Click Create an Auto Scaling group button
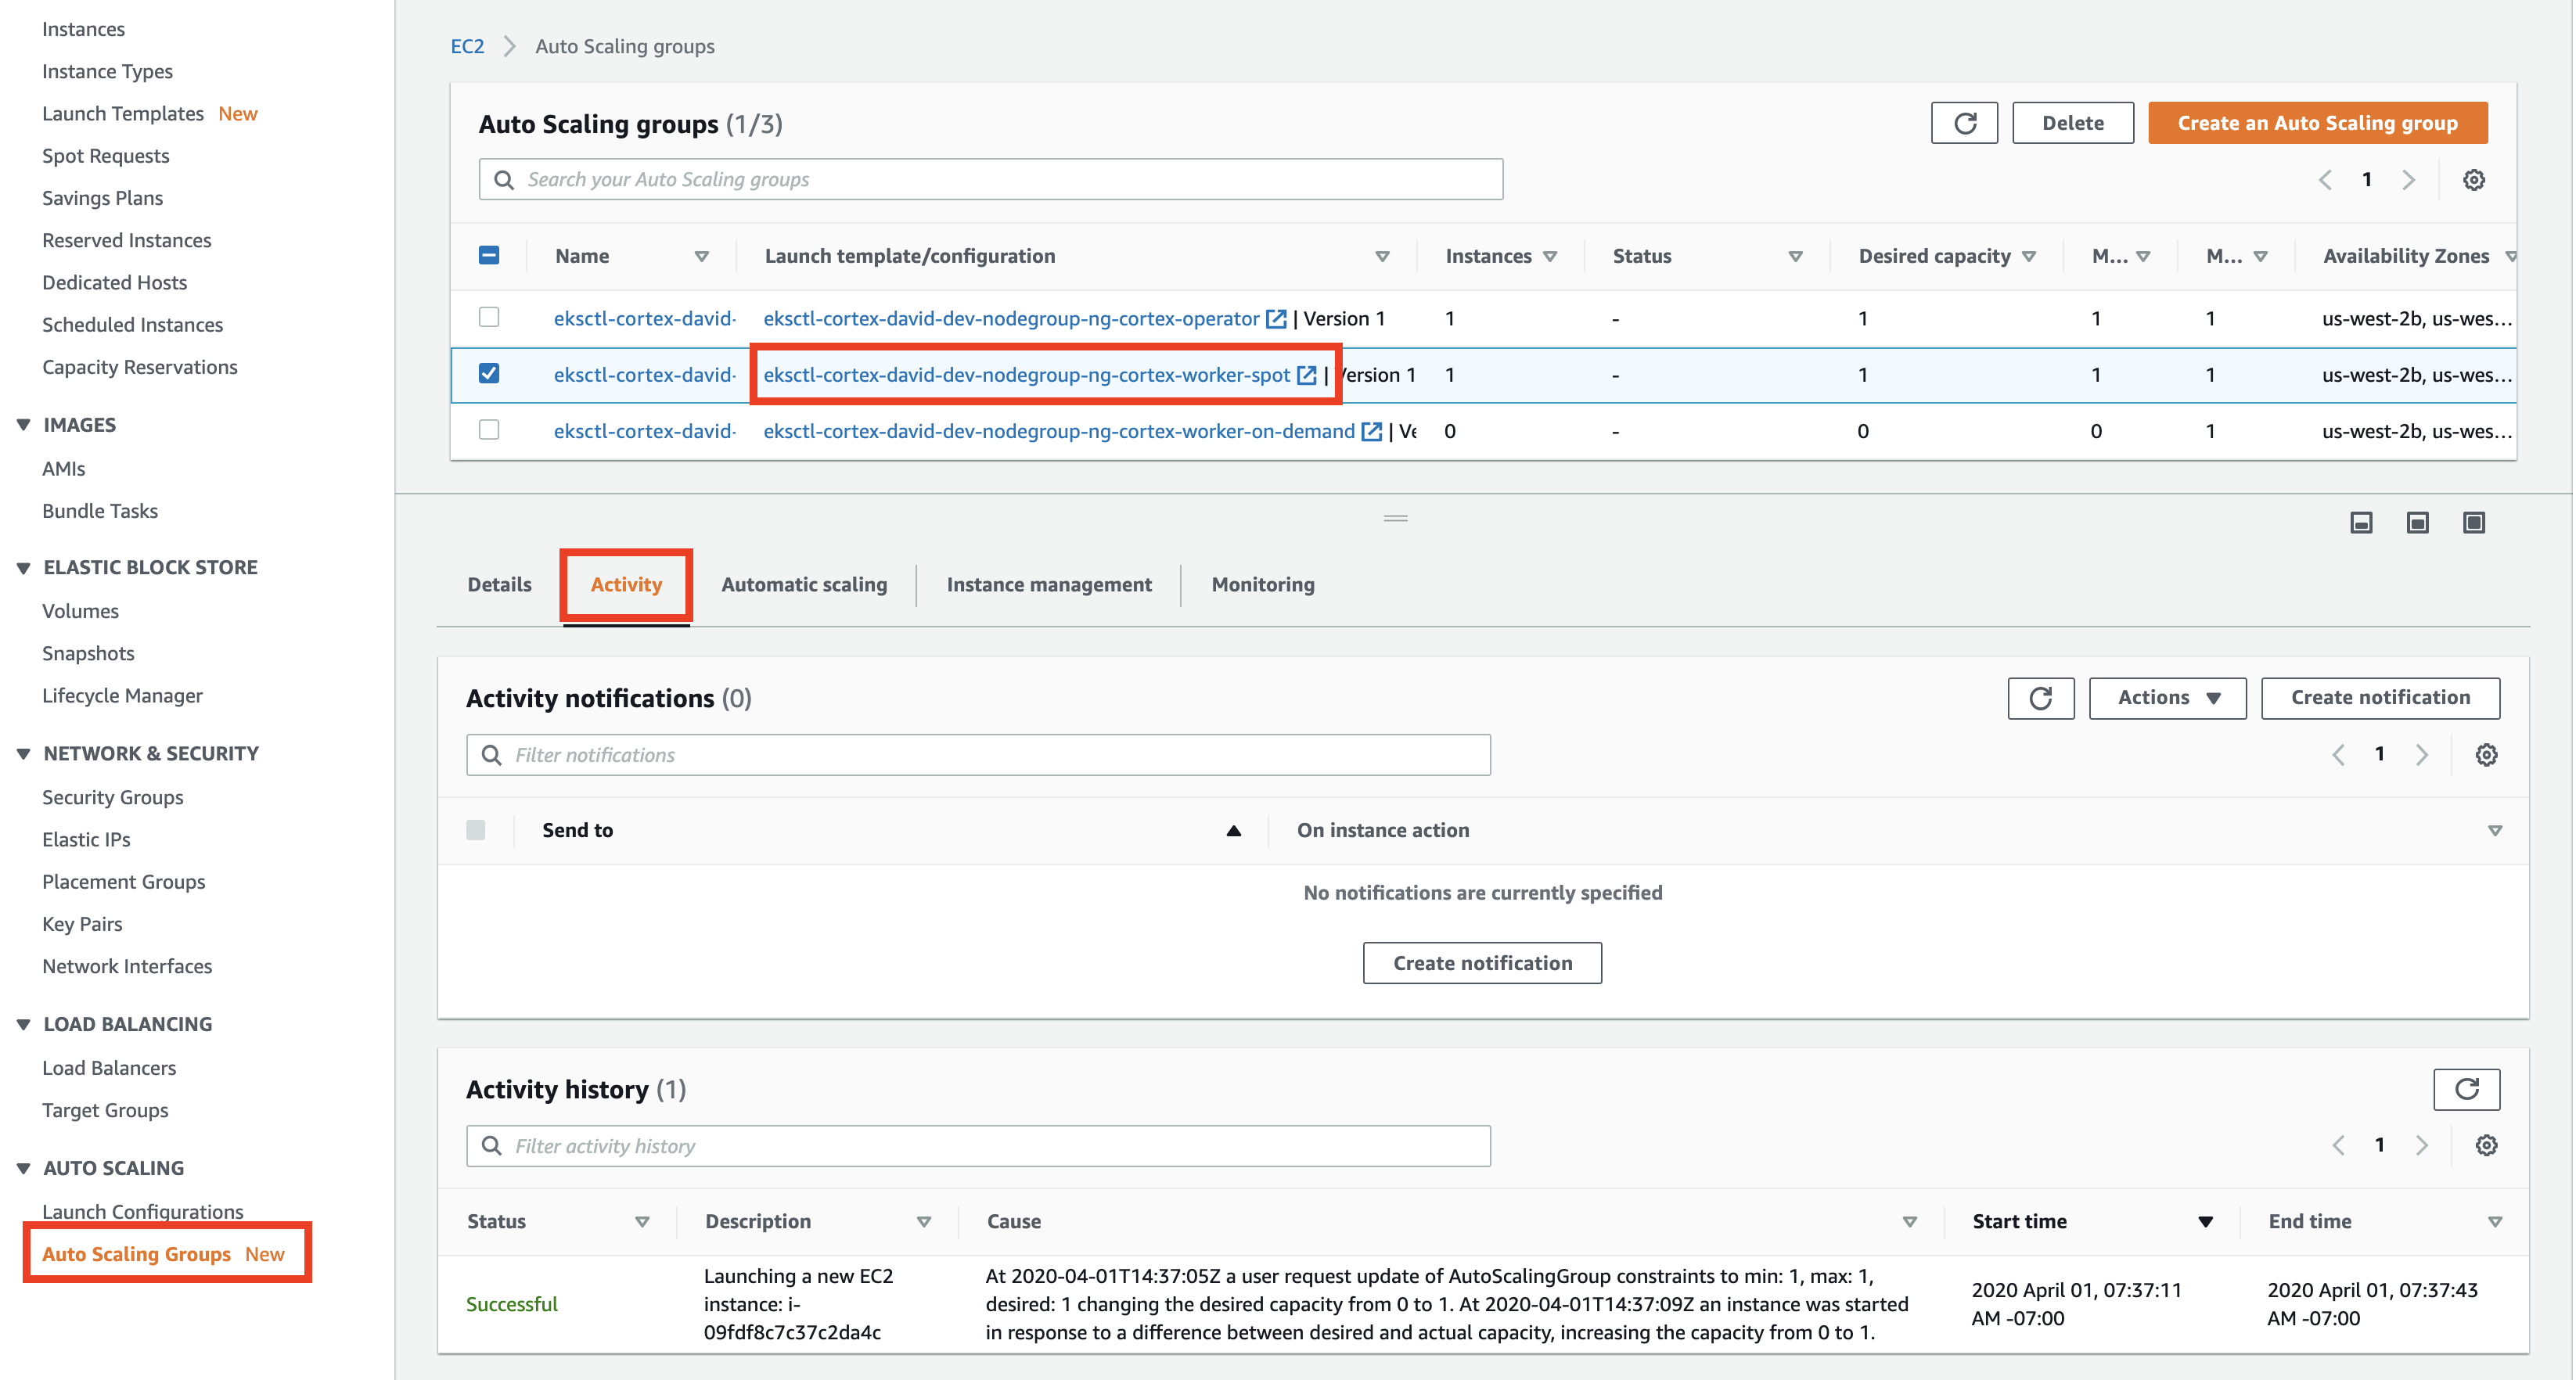The image size is (2576, 1380). tap(2317, 123)
